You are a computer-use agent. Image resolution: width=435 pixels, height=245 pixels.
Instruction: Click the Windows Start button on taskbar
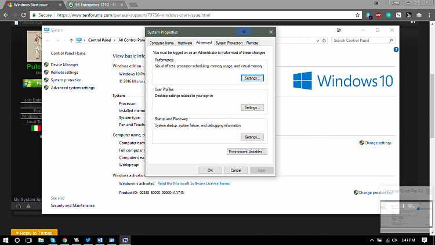point(5,239)
